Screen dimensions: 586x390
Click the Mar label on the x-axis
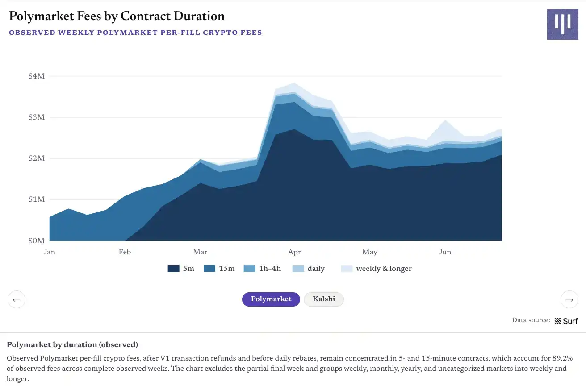[x=200, y=252]
